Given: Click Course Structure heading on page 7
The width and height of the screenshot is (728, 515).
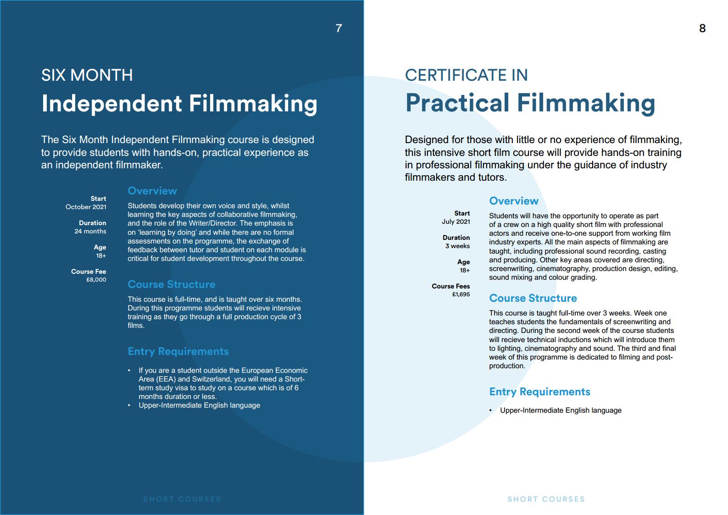Looking at the screenshot, I should (x=172, y=284).
